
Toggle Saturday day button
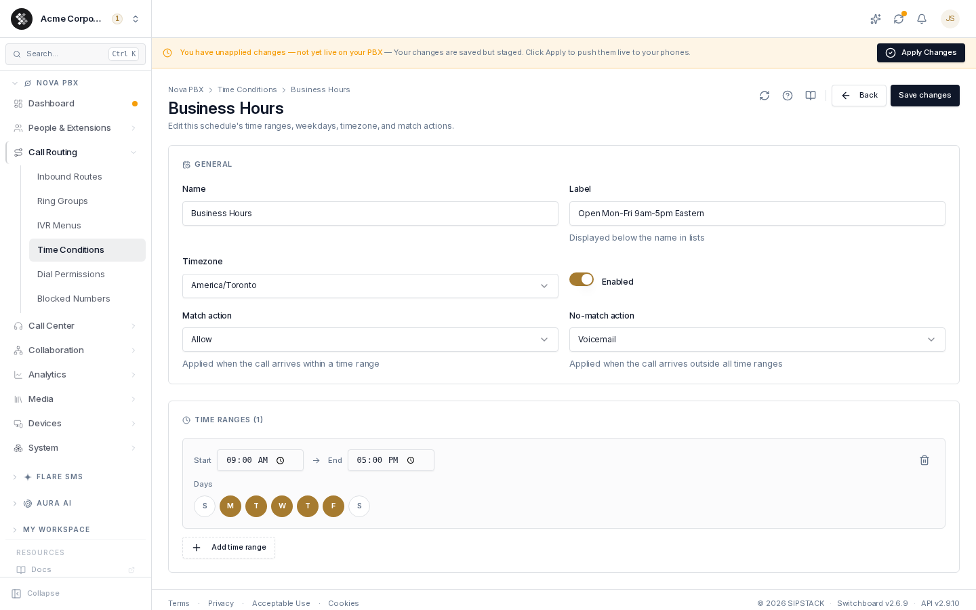pyautogui.click(x=359, y=506)
